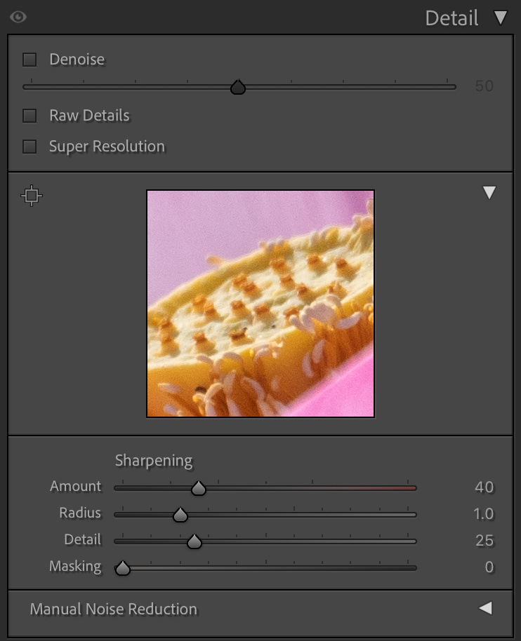Click the Sharpening section heading
Screen dimensions: 521x641
tap(154, 461)
